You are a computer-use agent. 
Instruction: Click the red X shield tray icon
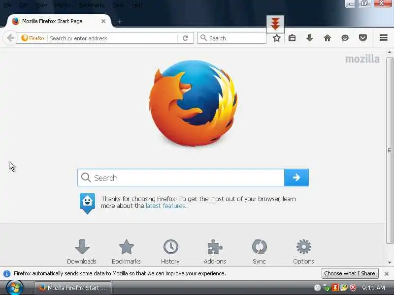(x=353, y=288)
